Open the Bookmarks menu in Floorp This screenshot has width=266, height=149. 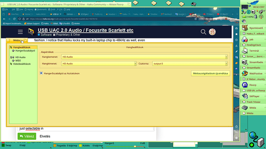(x=40, y=10)
